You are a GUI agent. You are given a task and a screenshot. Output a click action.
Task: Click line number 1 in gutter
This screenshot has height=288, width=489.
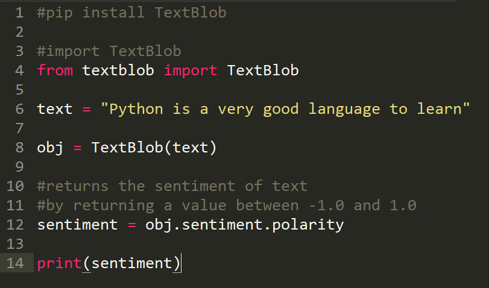point(19,13)
